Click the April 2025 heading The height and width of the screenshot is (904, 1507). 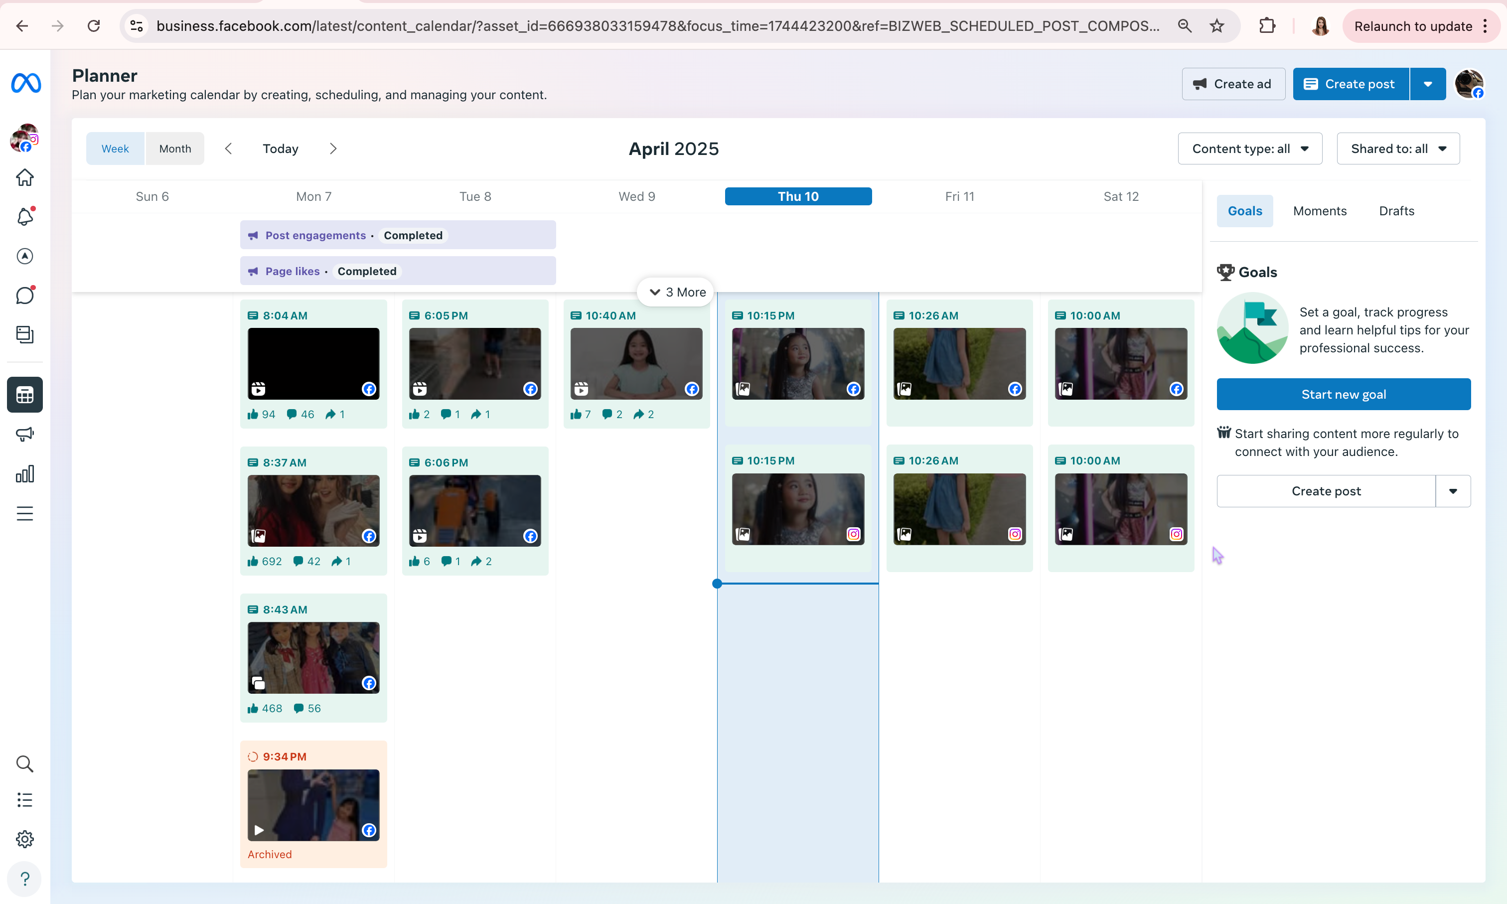[x=673, y=149]
